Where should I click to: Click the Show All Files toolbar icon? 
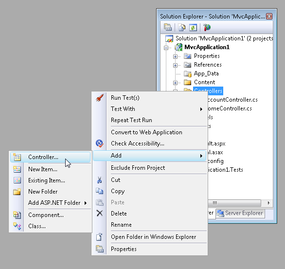coord(181,27)
